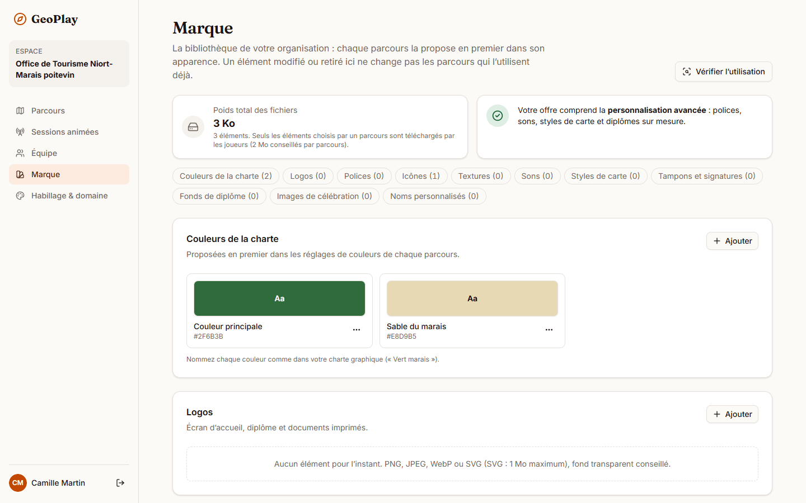Click the beige Sable du marais swatch

pos(472,298)
